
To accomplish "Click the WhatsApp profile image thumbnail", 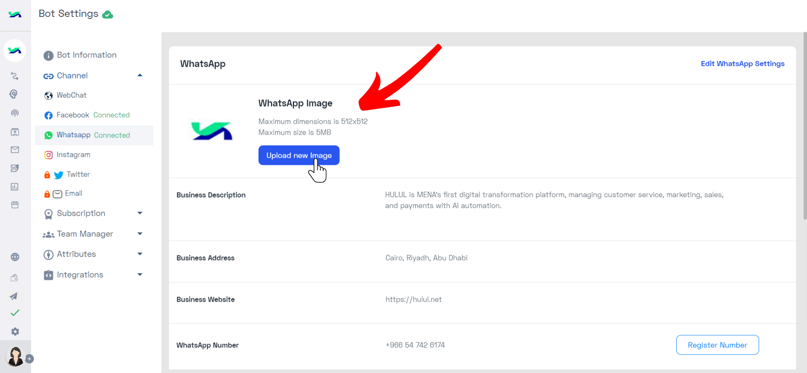I will [x=211, y=131].
